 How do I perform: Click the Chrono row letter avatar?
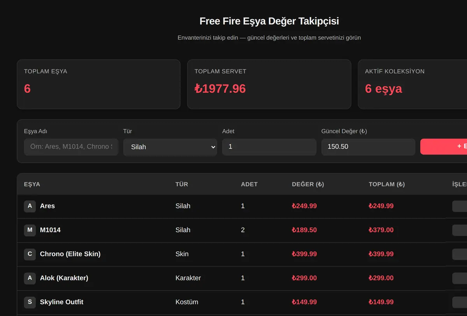click(30, 254)
